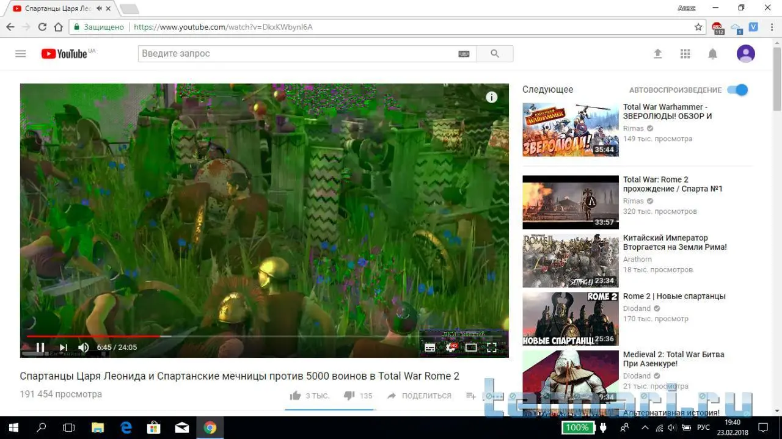Viewport: 782px width, 439px height.
Task: Add video to playlist icon
Action: pos(471,396)
